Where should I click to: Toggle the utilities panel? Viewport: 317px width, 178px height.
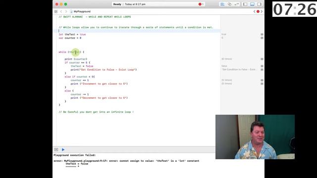click(x=259, y=4)
